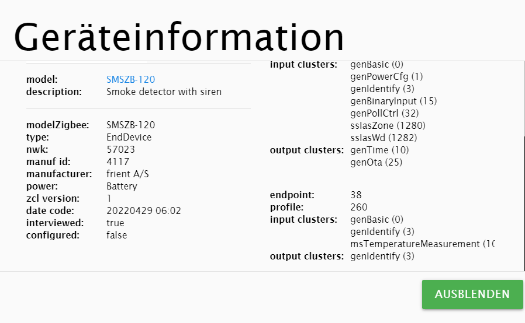Image resolution: width=525 pixels, height=323 pixels.
Task: Click the AUSBLENDEN button
Action: click(472, 294)
